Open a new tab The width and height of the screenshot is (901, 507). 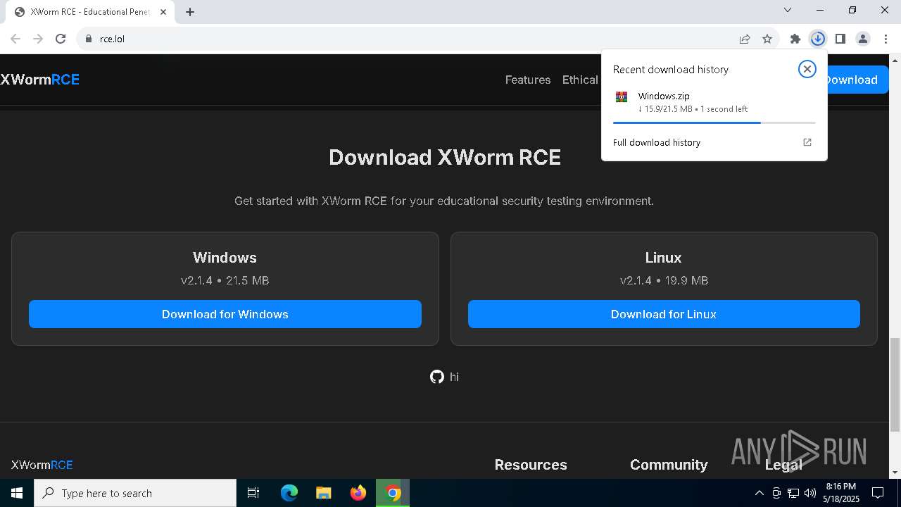[190, 12]
